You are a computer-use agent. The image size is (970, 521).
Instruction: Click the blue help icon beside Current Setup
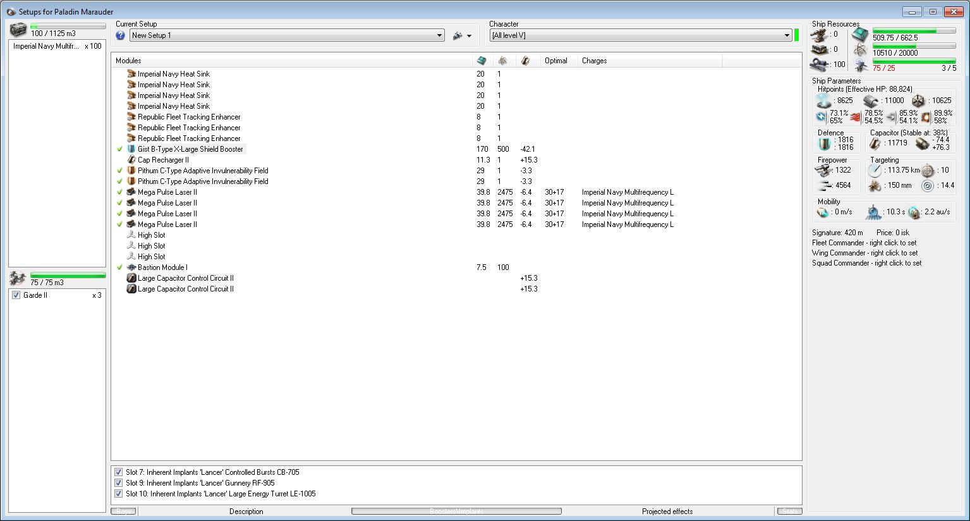tap(120, 35)
